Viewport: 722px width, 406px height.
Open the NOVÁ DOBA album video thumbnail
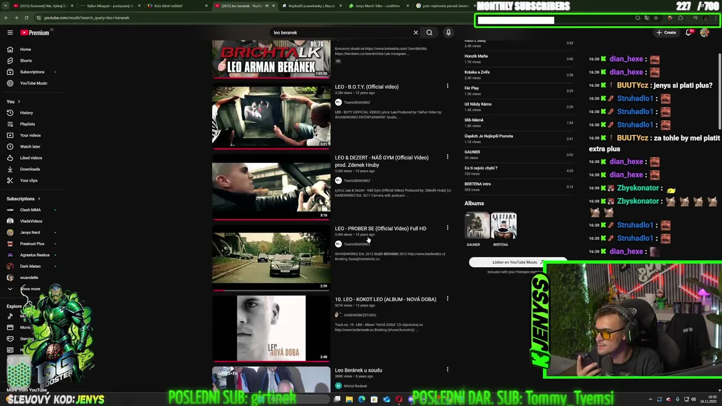(x=271, y=328)
